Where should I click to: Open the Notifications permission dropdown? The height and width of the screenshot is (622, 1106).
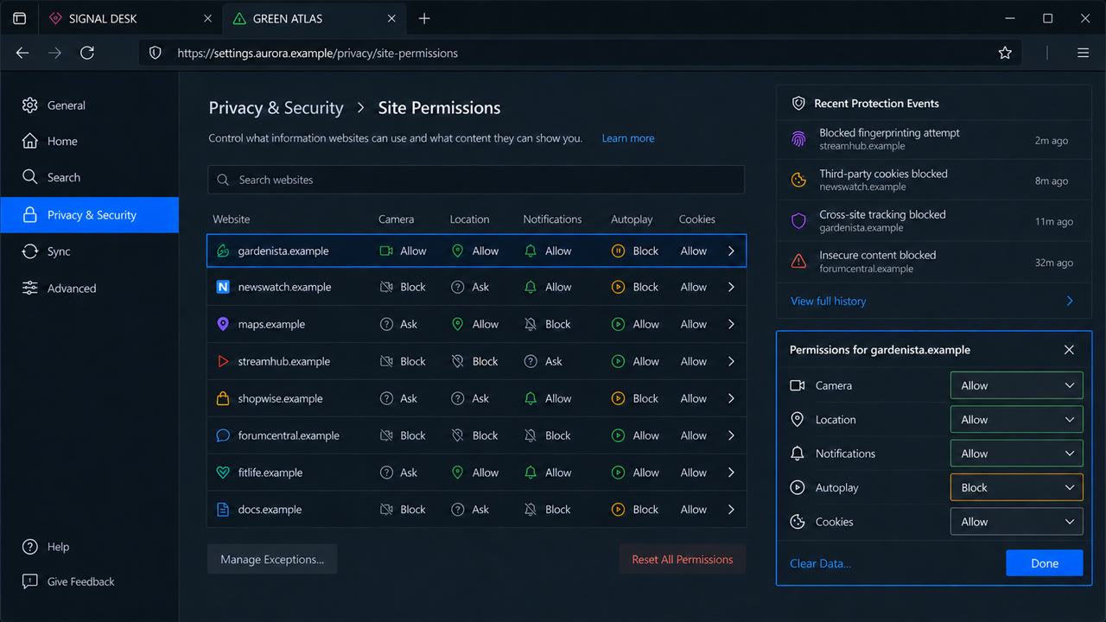coord(1017,454)
